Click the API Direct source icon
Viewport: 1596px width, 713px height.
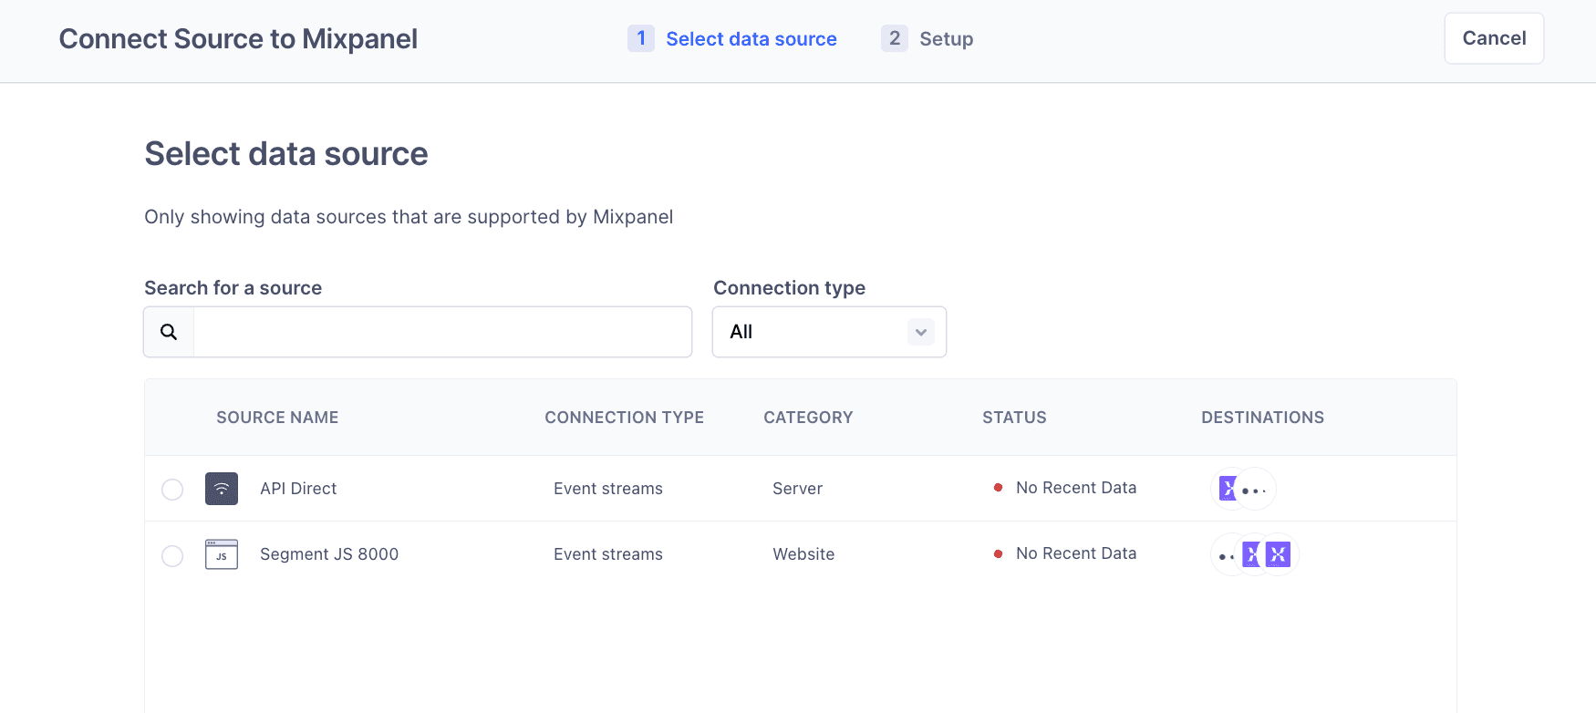click(x=222, y=489)
